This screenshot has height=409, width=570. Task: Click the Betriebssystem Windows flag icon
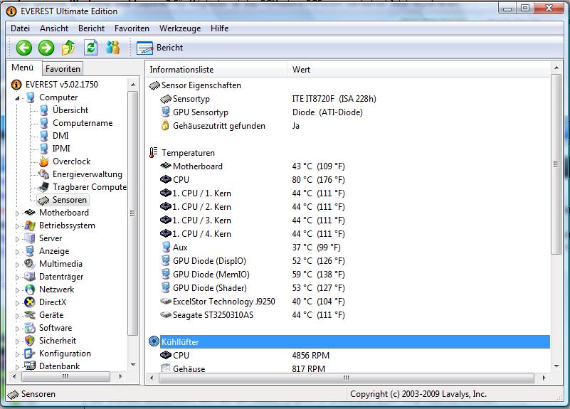pyautogui.click(x=29, y=225)
